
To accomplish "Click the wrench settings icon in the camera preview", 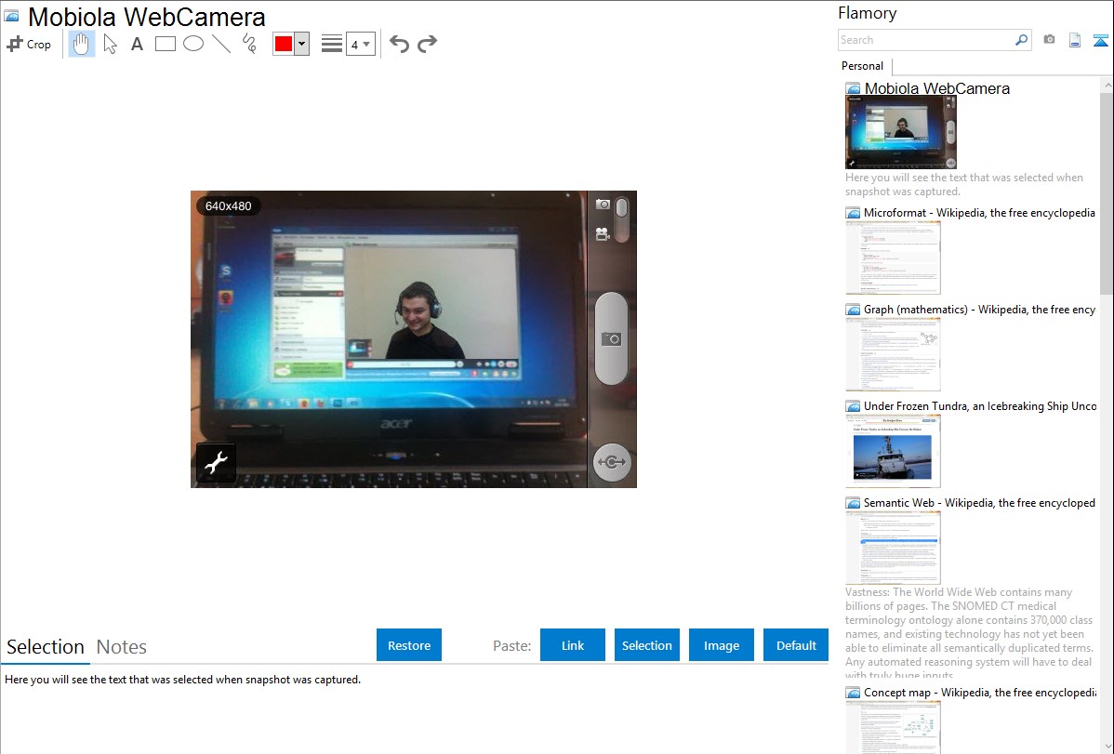I will (216, 463).
